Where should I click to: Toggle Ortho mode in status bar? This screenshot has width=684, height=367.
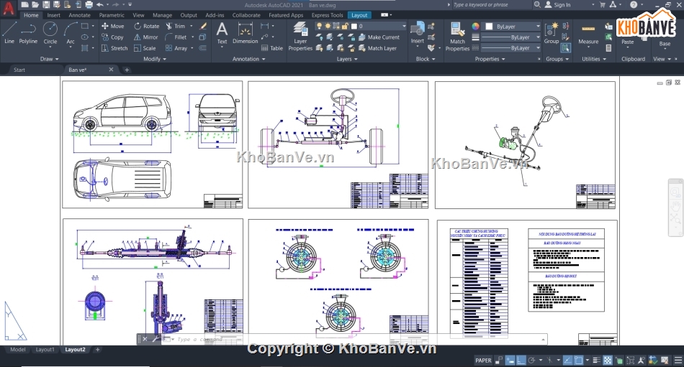point(521,361)
